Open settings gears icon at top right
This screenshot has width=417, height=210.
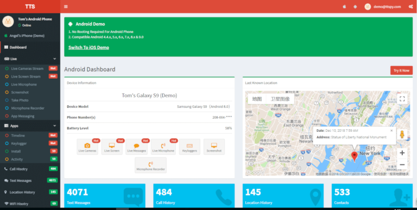pyautogui.click(x=410, y=7)
